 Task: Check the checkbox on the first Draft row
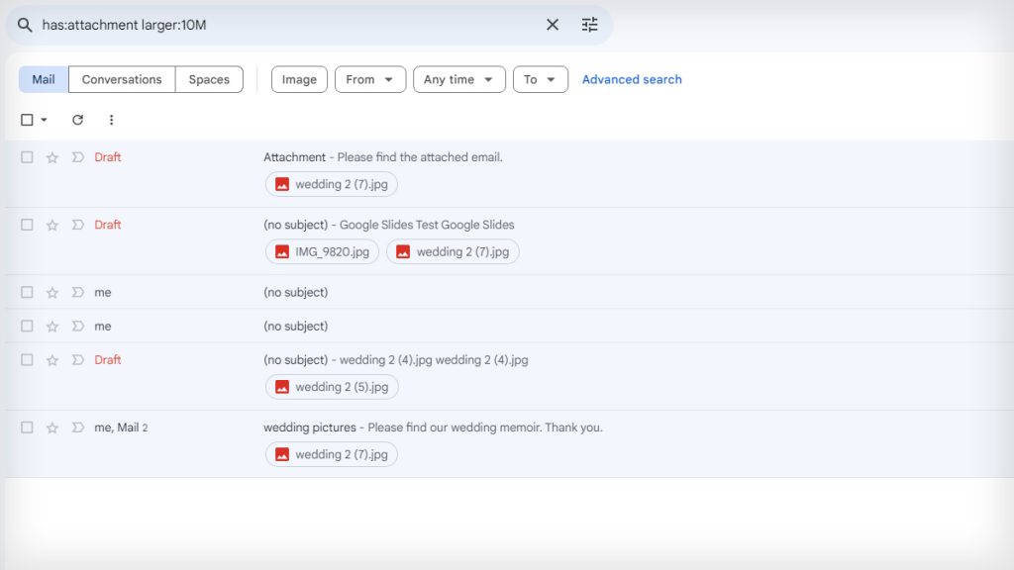point(27,157)
